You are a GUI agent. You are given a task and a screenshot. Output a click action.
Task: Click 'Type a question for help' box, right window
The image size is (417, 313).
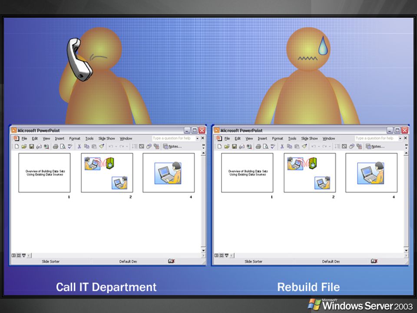376,138
